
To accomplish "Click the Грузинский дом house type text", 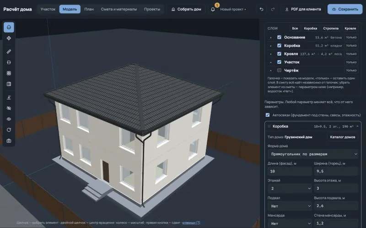I will click(x=298, y=137).
